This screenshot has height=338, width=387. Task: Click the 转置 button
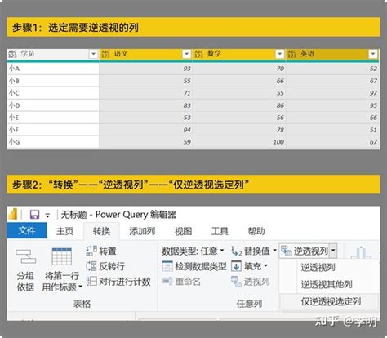[x=101, y=251]
